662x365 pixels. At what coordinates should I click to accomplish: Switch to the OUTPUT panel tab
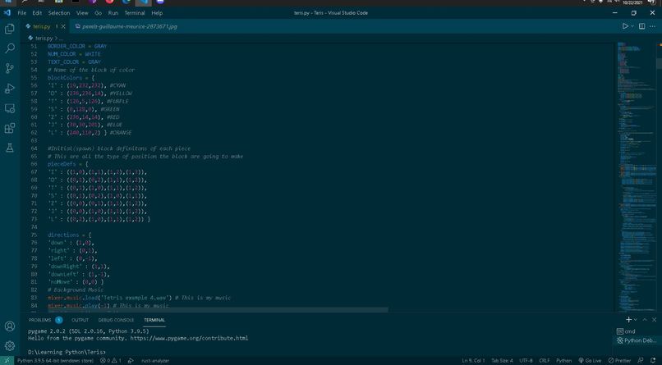click(80, 320)
